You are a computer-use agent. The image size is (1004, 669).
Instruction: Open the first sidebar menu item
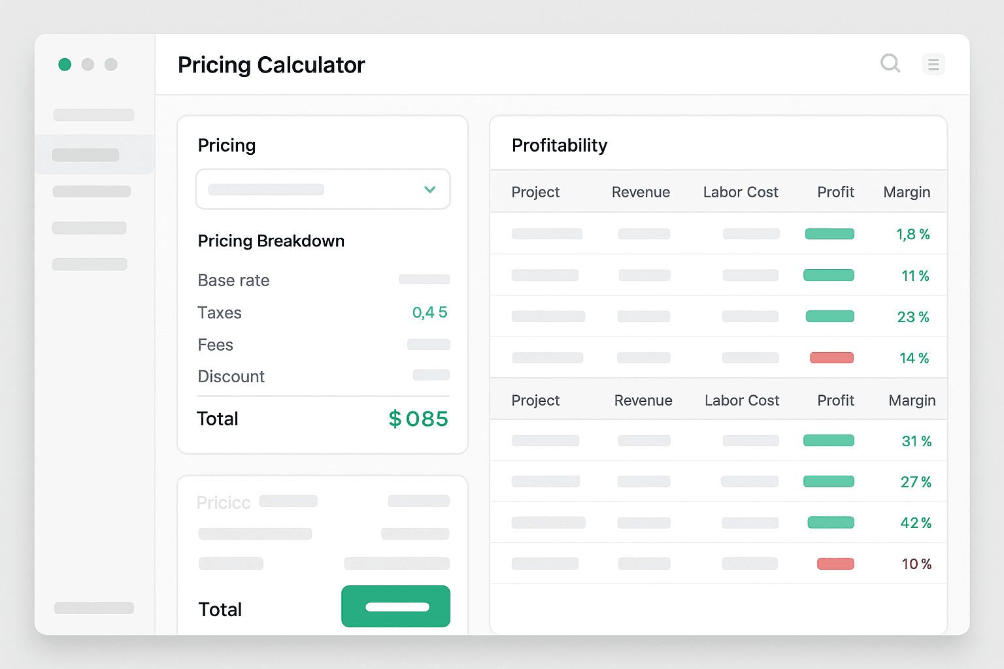tap(93, 115)
